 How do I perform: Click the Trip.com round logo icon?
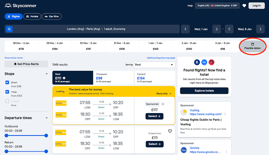point(204,62)
